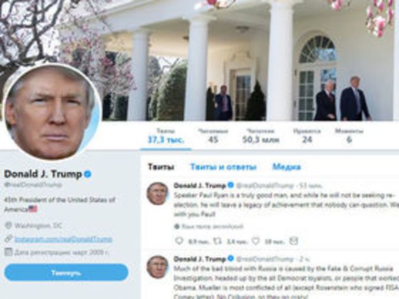Screen dimensions: 399x299
Task: Click the reply icon on Paul Ryan tweet
Action: click(179, 241)
